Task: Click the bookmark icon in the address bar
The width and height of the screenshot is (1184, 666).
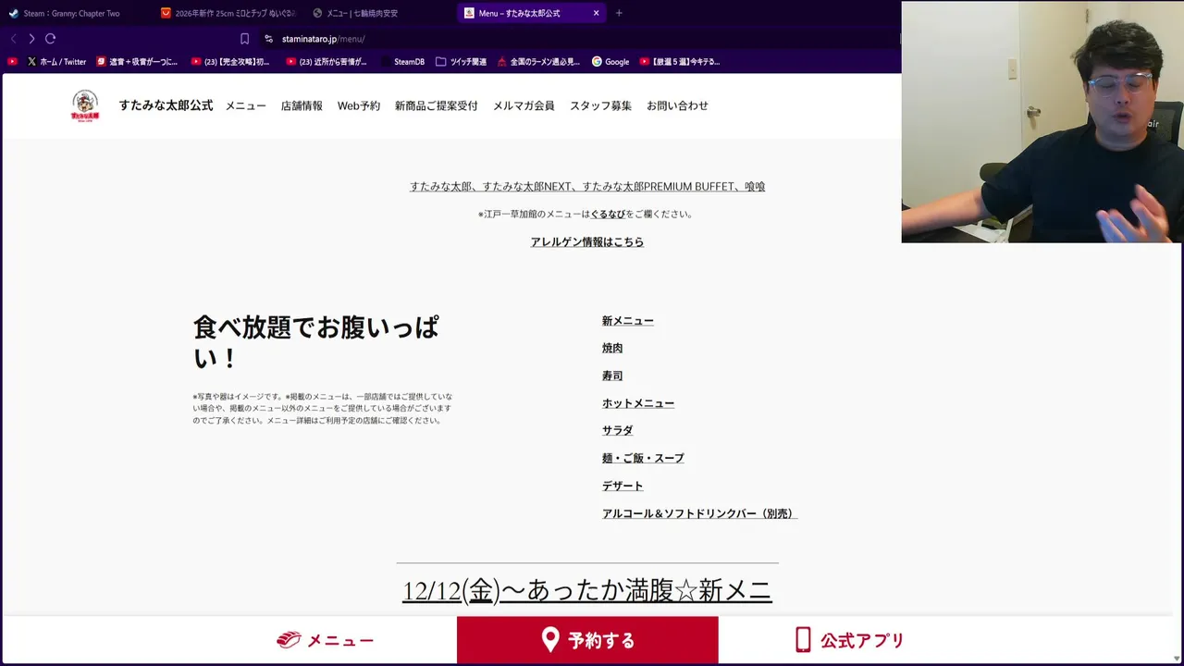Action: tap(244, 39)
